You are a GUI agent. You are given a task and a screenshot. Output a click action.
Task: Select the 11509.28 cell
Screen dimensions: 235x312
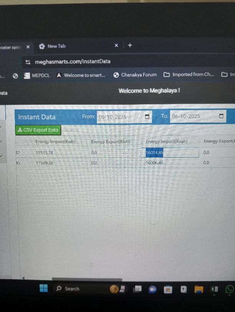point(45,163)
